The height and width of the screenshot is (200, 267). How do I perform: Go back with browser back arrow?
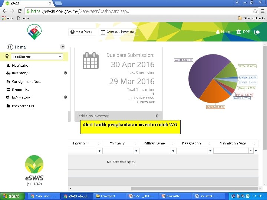coord(4,11)
